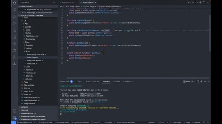Switch to the GitLens panel tab
Viewport: 222px width, 124px height.
117,82
